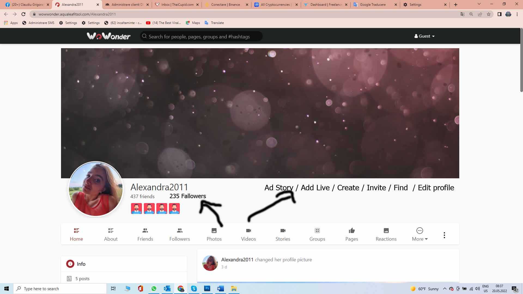Click the Edit profile link
This screenshot has width=523, height=294.
(436, 188)
